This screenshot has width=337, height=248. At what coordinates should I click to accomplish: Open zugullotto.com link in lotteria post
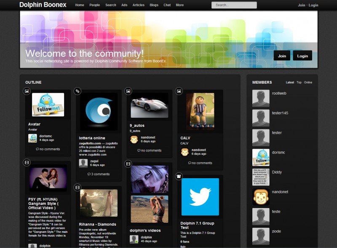(x=90, y=143)
